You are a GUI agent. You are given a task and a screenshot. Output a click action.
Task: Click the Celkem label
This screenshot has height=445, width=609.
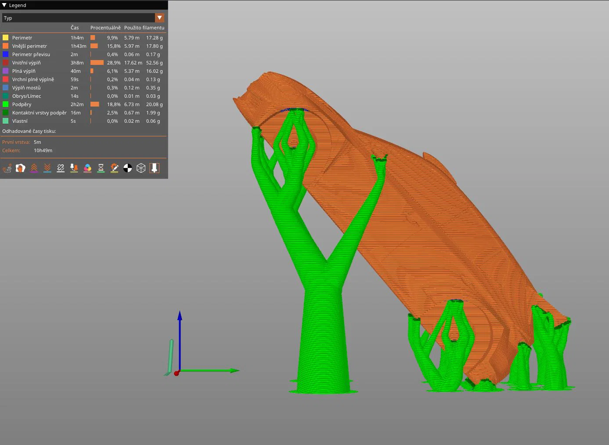[11, 150]
